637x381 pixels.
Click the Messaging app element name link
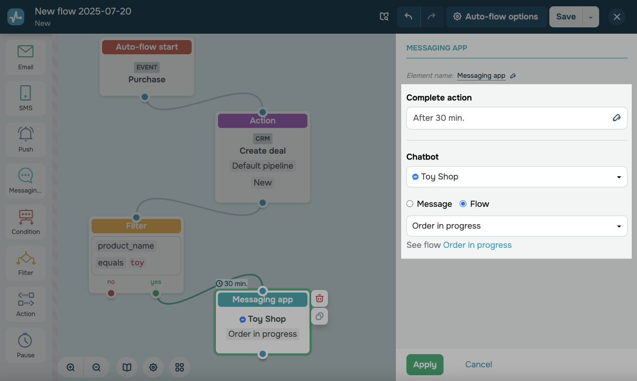click(481, 76)
